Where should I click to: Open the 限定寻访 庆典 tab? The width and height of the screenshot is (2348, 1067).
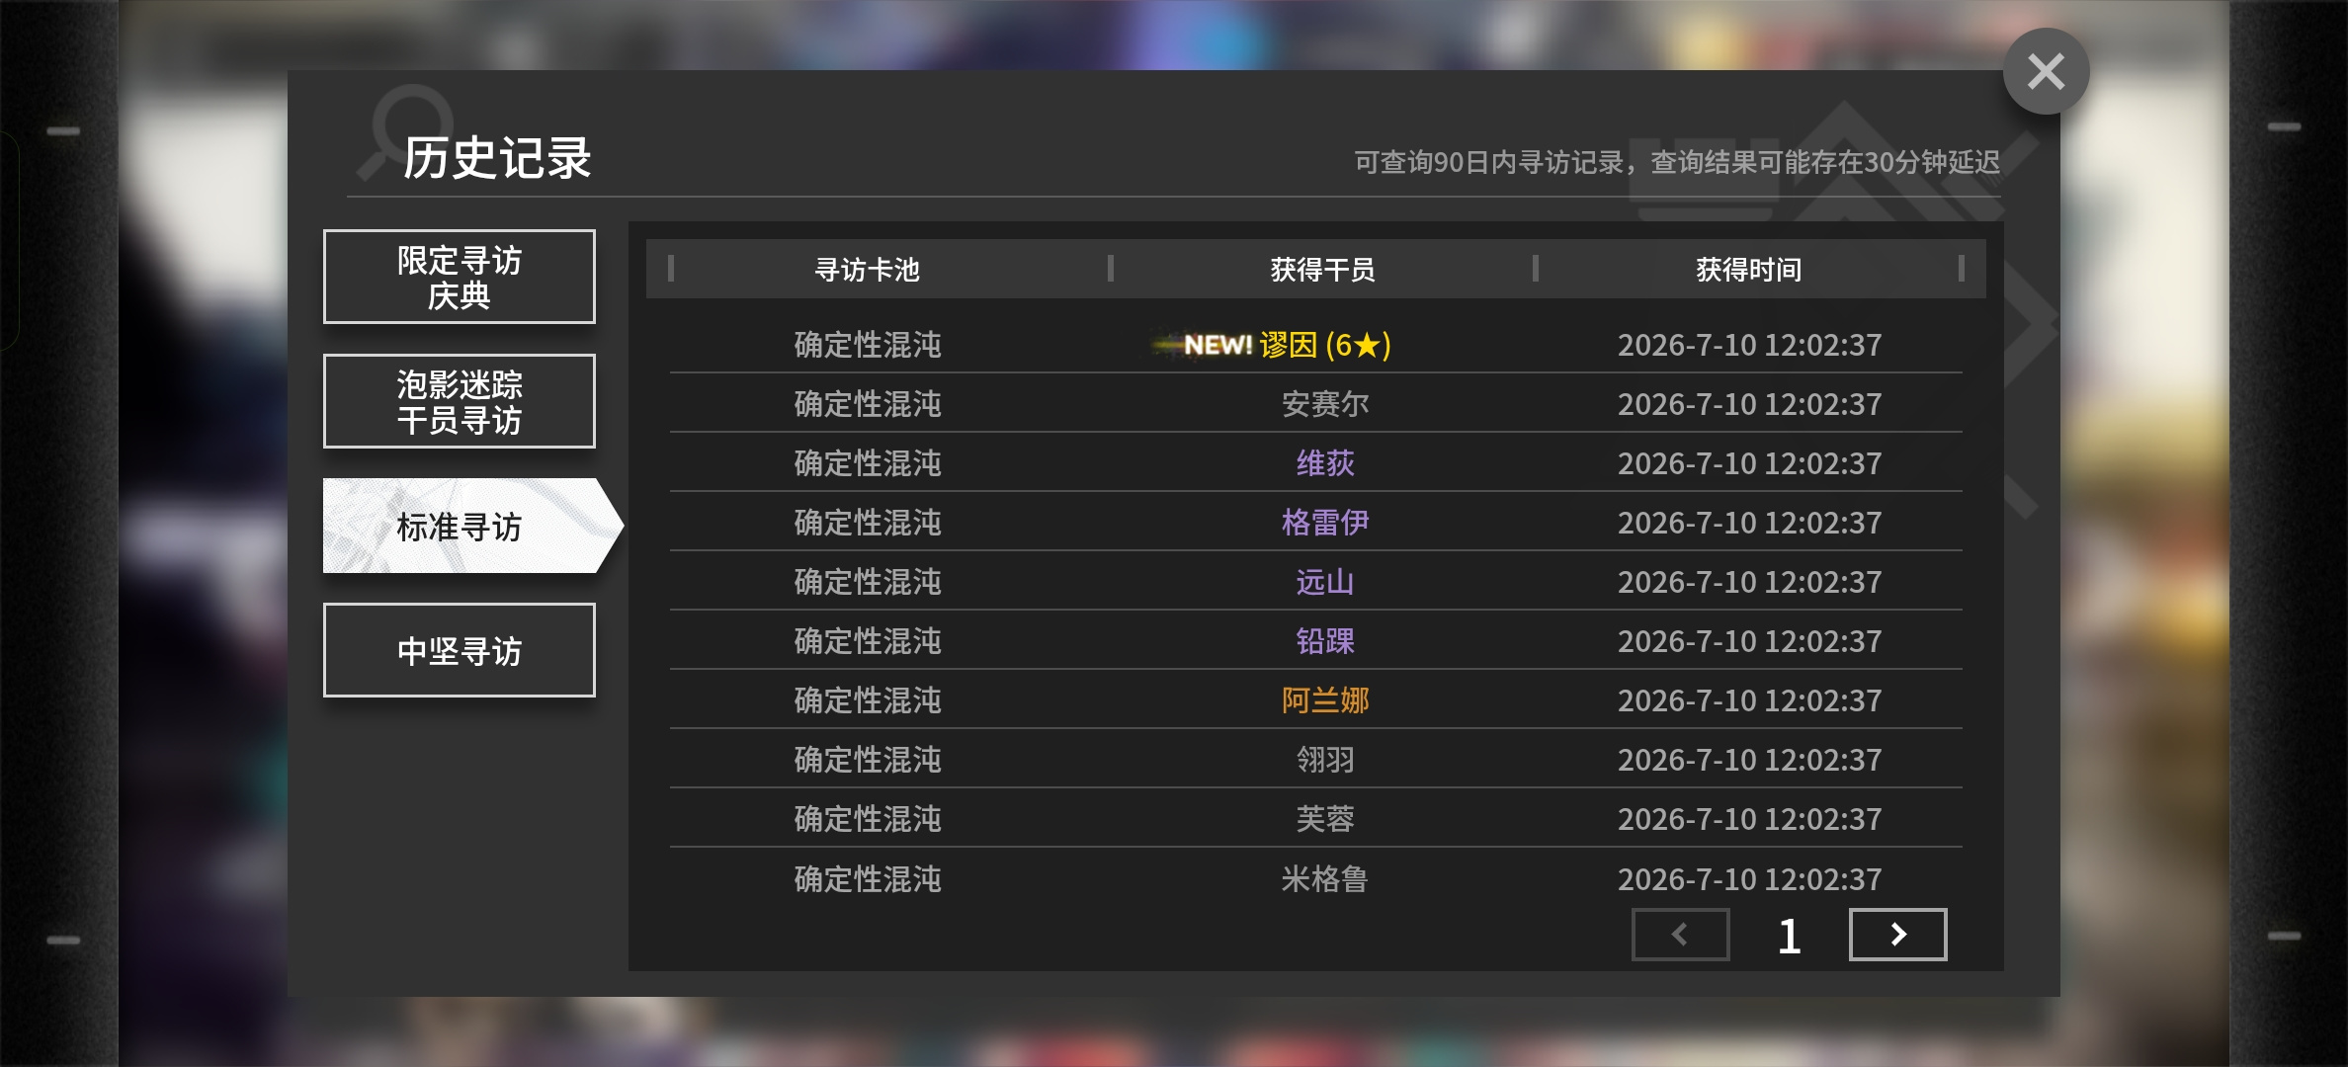(460, 277)
